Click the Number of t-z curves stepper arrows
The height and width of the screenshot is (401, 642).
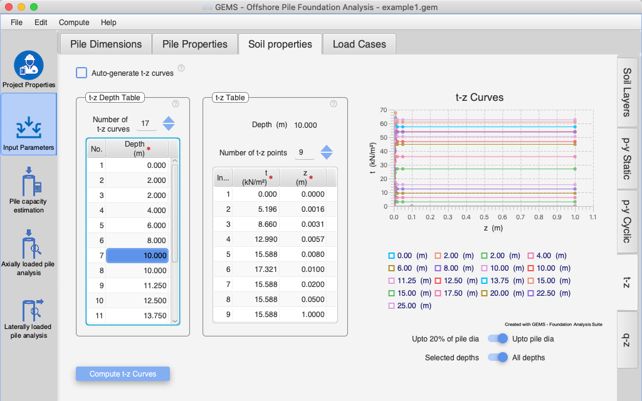click(169, 123)
